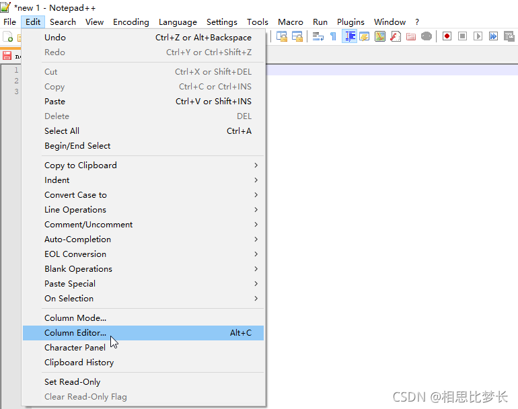Open the Language menu
This screenshot has height=409, width=518.
[x=178, y=22]
